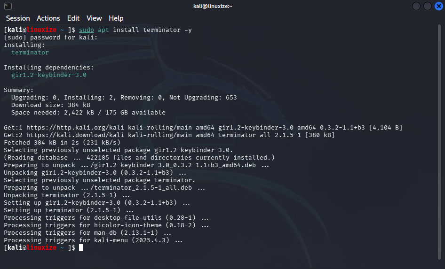
Task: Click the '[sudo] password for kali:' line
Action: (50, 38)
